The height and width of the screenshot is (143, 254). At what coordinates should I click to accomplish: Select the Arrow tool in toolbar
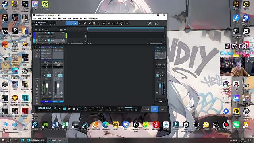tap(71, 23)
